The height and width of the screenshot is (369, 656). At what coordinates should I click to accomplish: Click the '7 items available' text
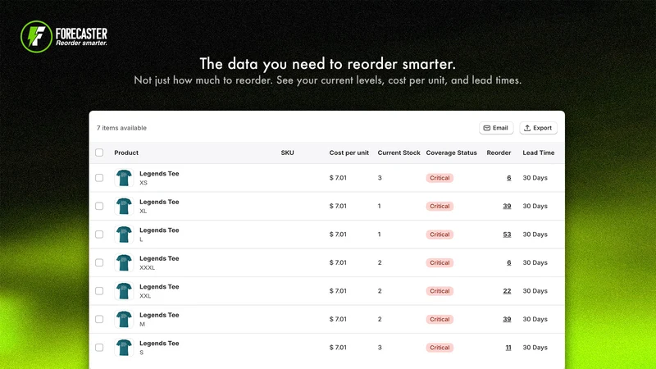coord(121,128)
